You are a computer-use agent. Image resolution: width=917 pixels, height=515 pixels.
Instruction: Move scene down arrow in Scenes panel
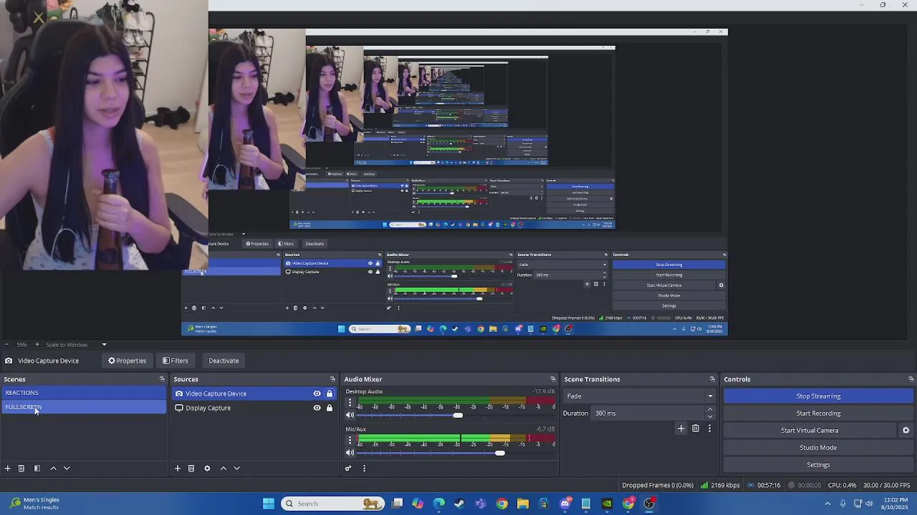click(67, 469)
